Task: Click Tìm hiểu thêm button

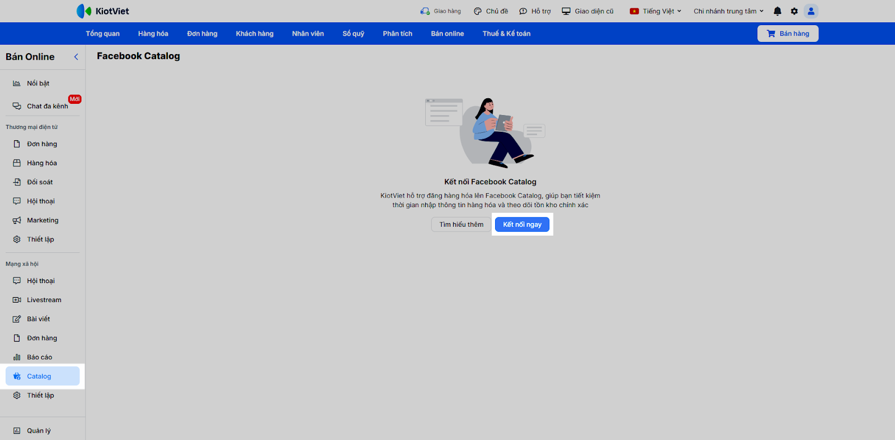Action: (x=461, y=224)
